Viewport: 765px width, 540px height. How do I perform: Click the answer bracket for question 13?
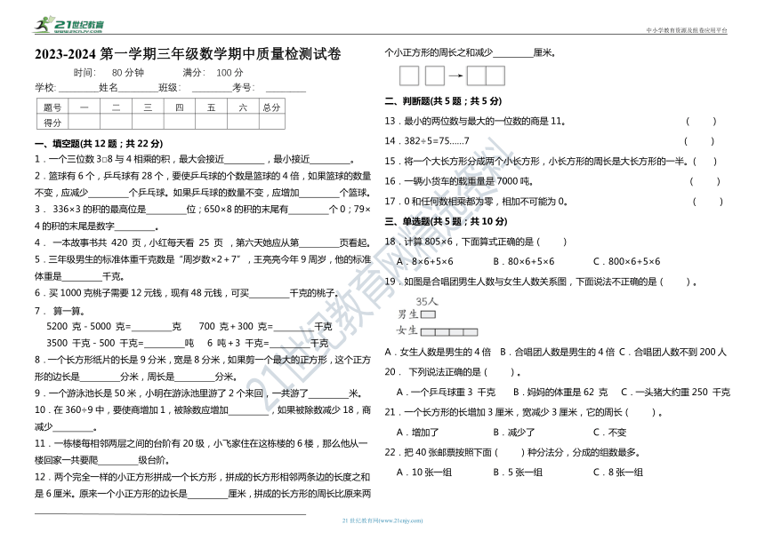[701, 122]
